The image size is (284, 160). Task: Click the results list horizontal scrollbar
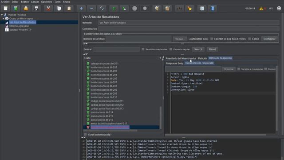click(x=110, y=130)
